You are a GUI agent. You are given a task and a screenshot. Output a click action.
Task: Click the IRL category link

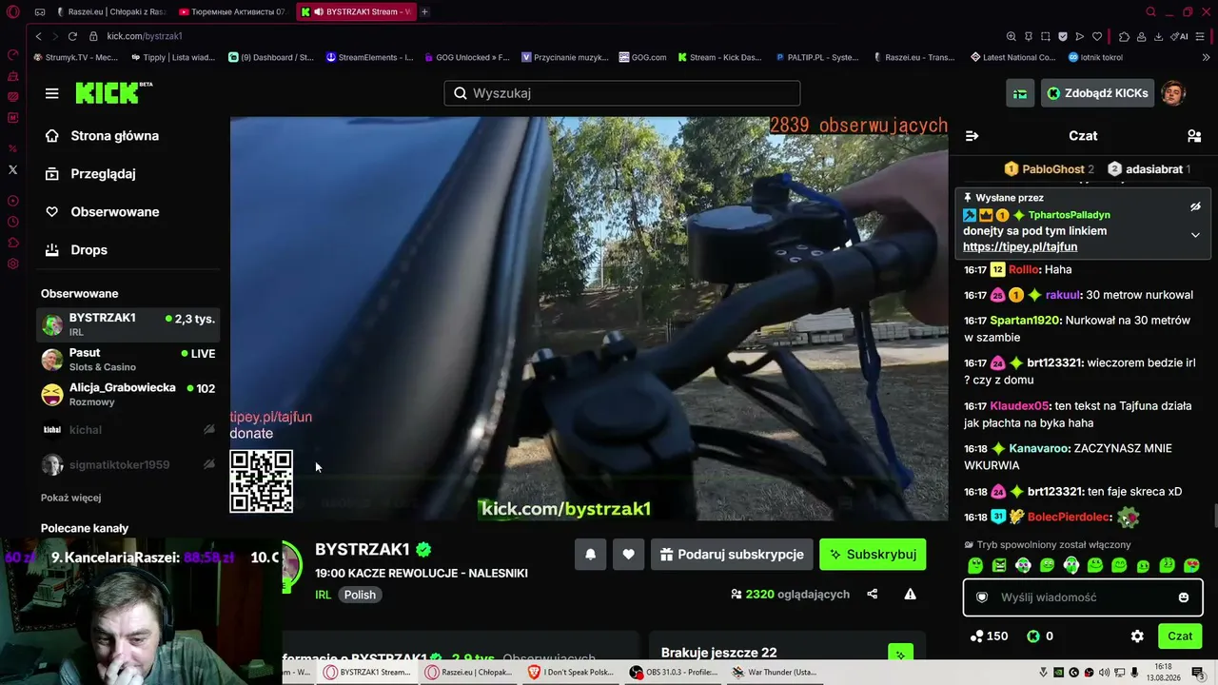click(323, 595)
